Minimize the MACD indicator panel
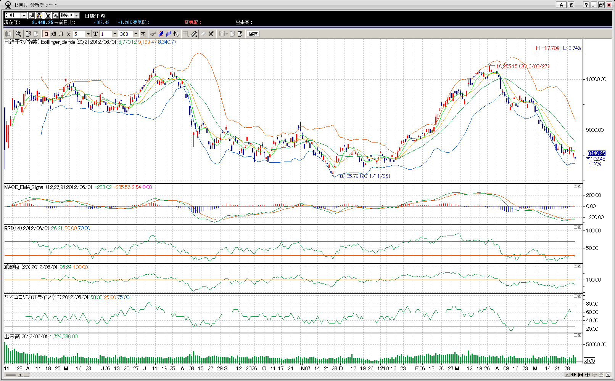Viewport: 615px width, 381px height. pos(575,186)
